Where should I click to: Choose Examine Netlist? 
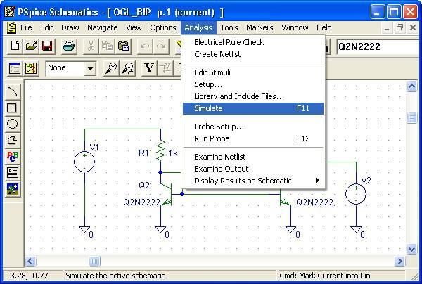point(253,157)
